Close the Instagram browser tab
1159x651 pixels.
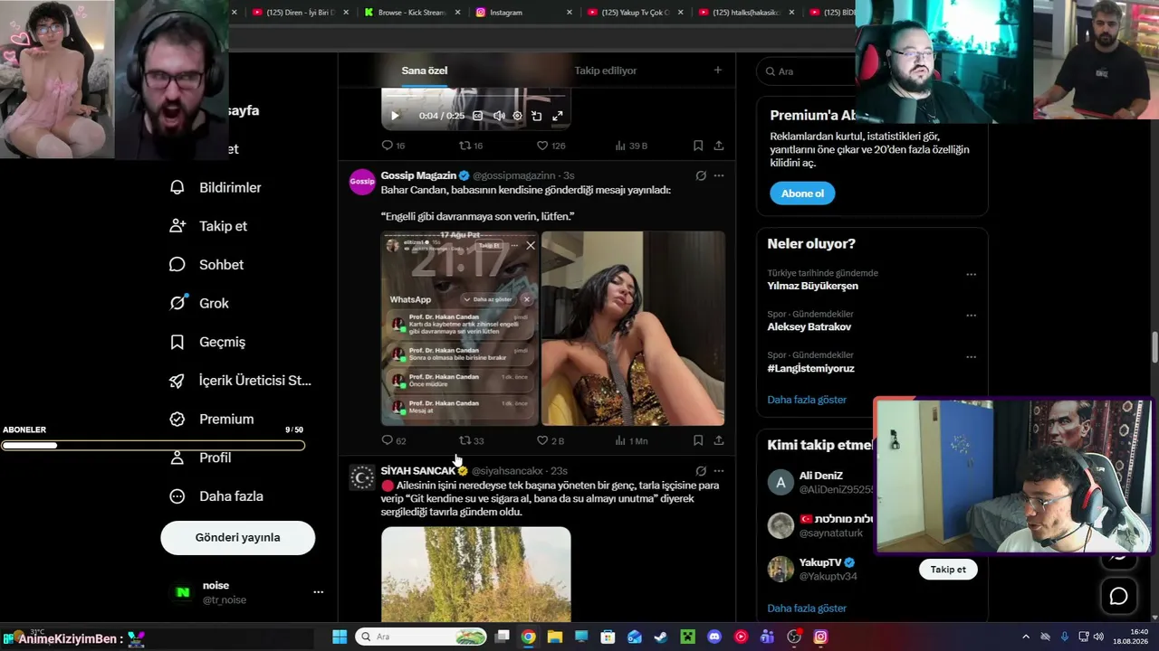(x=570, y=13)
